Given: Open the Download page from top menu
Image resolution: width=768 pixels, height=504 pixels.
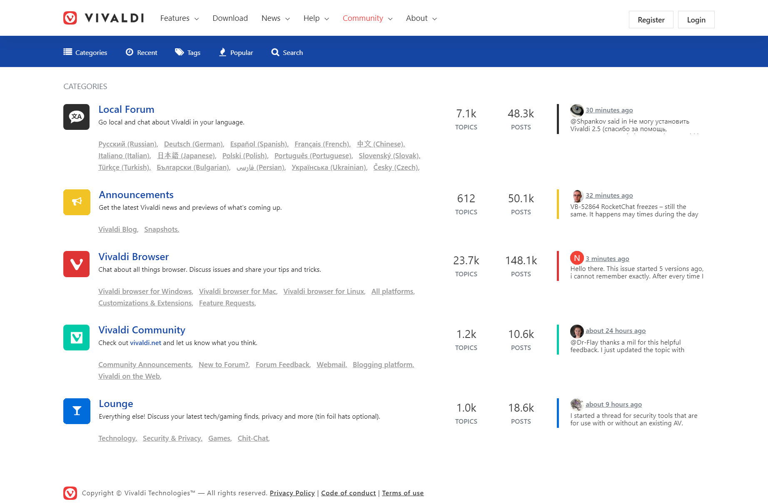Looking at the screenshot, I should (230, 18).
